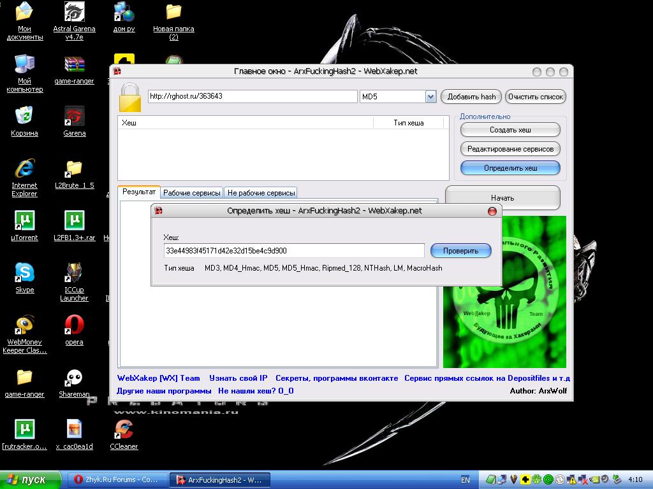Open the WebXakep [WX] Team link
The width and height of the screenshot is (653, 489).
tap(158, 378)
